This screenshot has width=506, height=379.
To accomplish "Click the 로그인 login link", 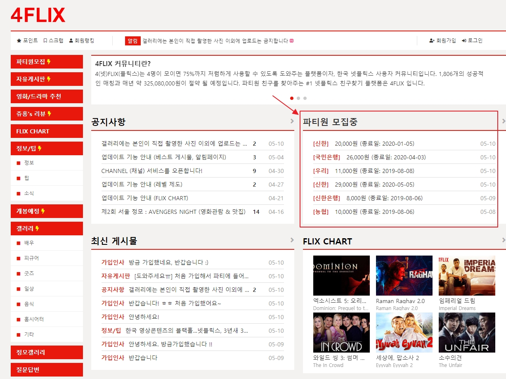I will pyautogui.click(x=472, y=40).
